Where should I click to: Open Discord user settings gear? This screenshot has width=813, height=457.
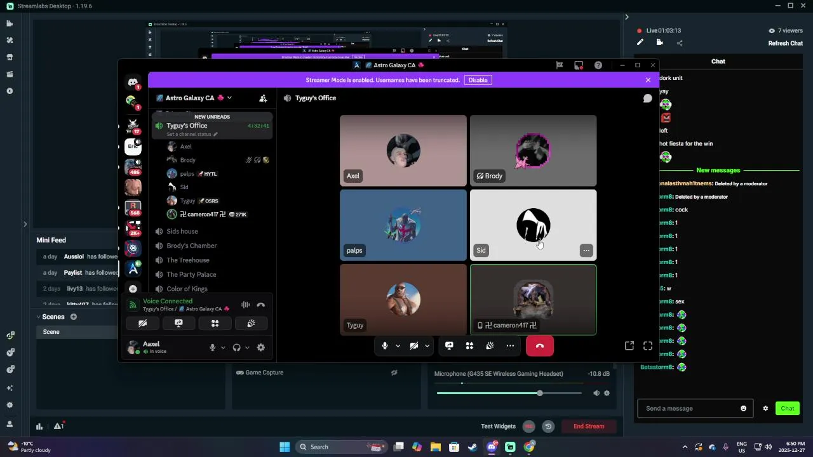(x=260, y=347)
